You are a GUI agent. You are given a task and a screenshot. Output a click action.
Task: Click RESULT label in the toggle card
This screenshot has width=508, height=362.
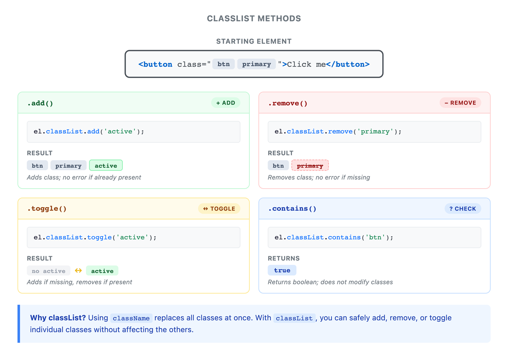tap(40, 258)
